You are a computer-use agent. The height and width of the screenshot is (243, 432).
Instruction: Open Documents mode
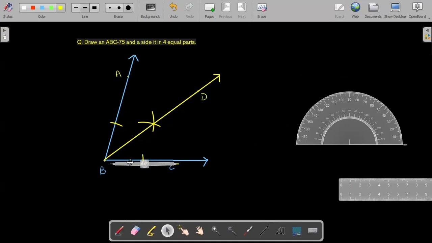pos(373,10)
